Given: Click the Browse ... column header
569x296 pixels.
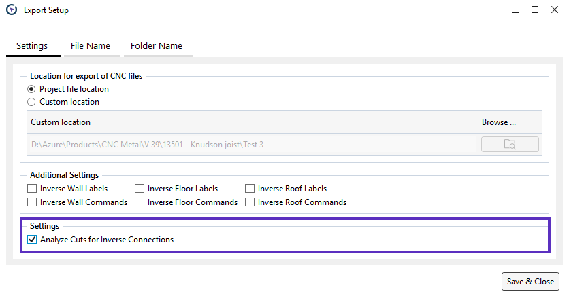Looking at the screenshot, I should click(x=510, y=122).
